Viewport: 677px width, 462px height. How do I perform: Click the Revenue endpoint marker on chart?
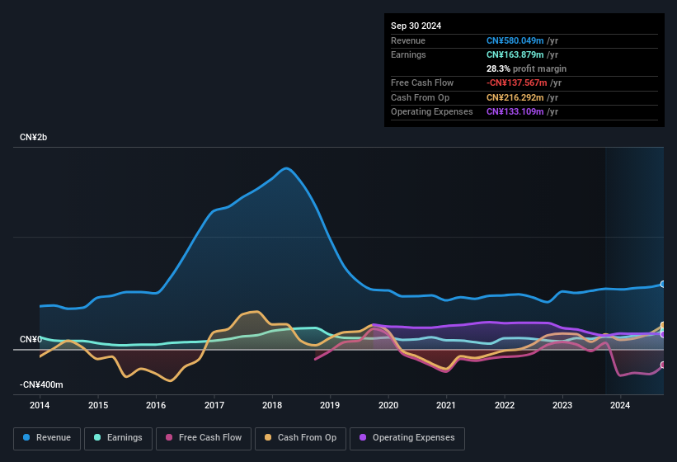[663, 284]
